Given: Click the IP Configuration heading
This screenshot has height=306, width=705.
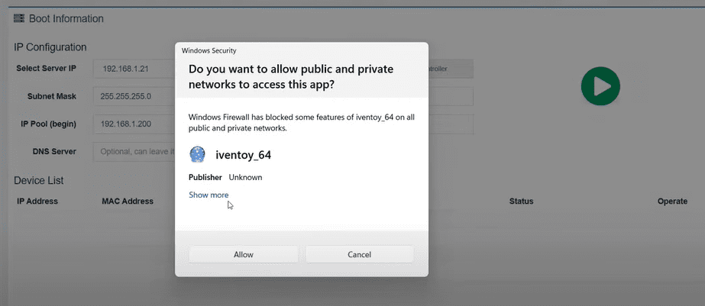Looking at the screenshot, I should 50,47.
